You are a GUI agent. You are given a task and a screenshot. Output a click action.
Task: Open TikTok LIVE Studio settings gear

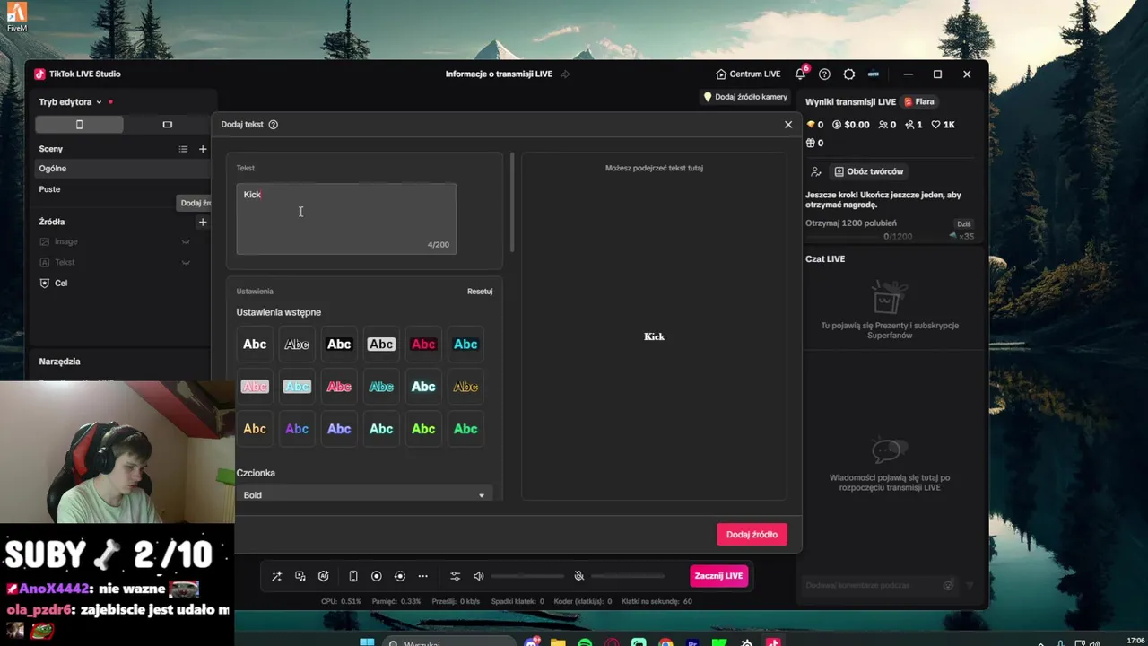coord(848,74)
